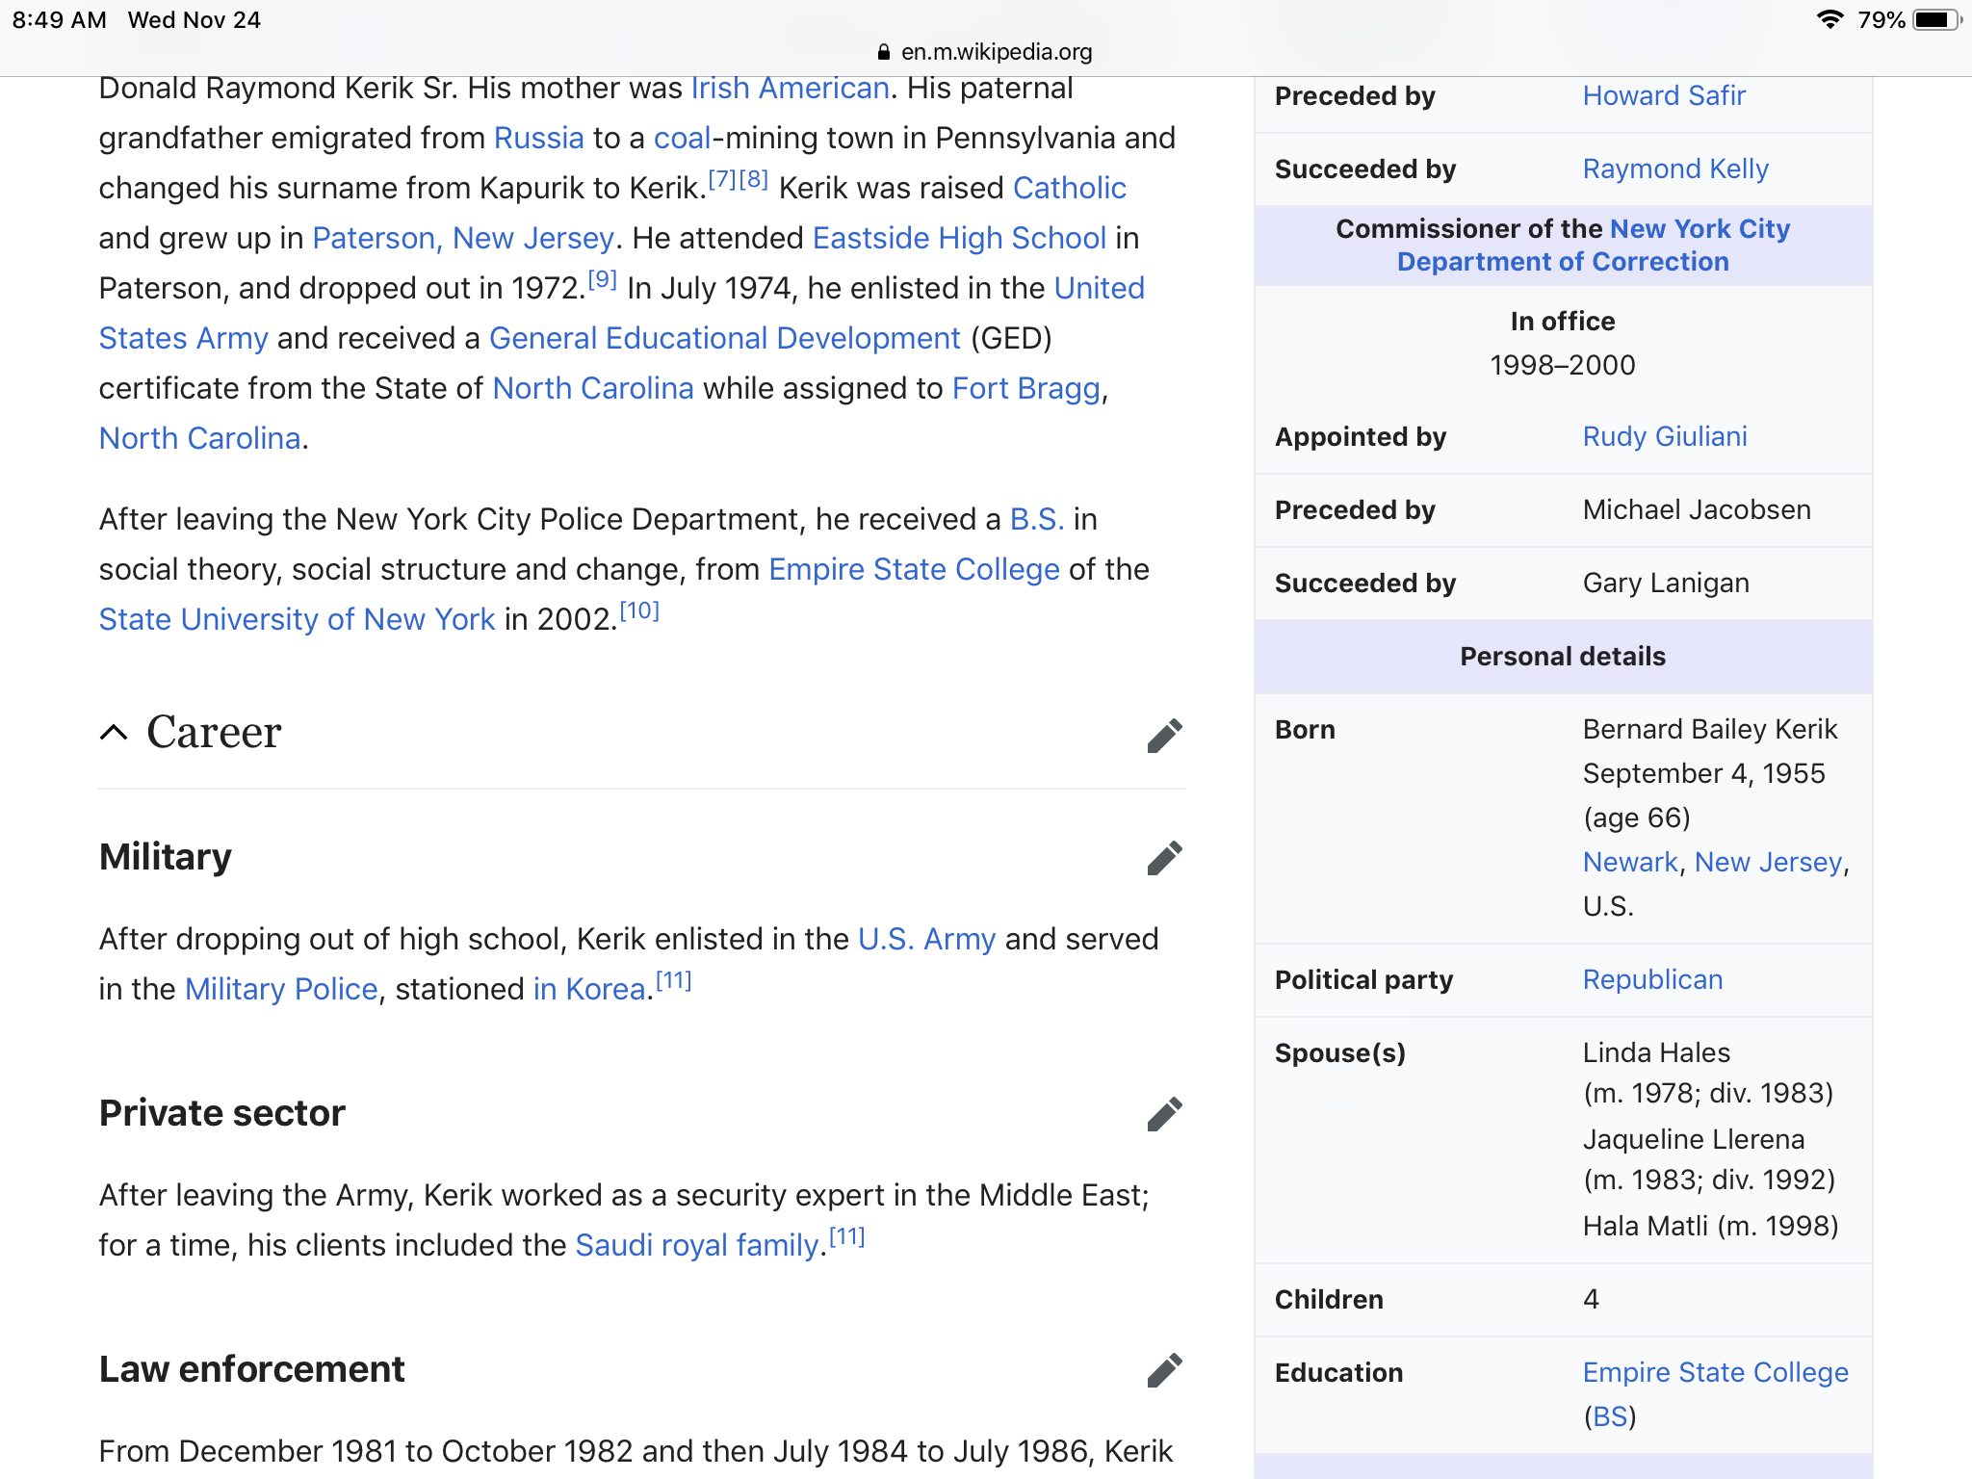Tap the Military subsection heading
1972x1479 pixels.
[x=166, y=857]
